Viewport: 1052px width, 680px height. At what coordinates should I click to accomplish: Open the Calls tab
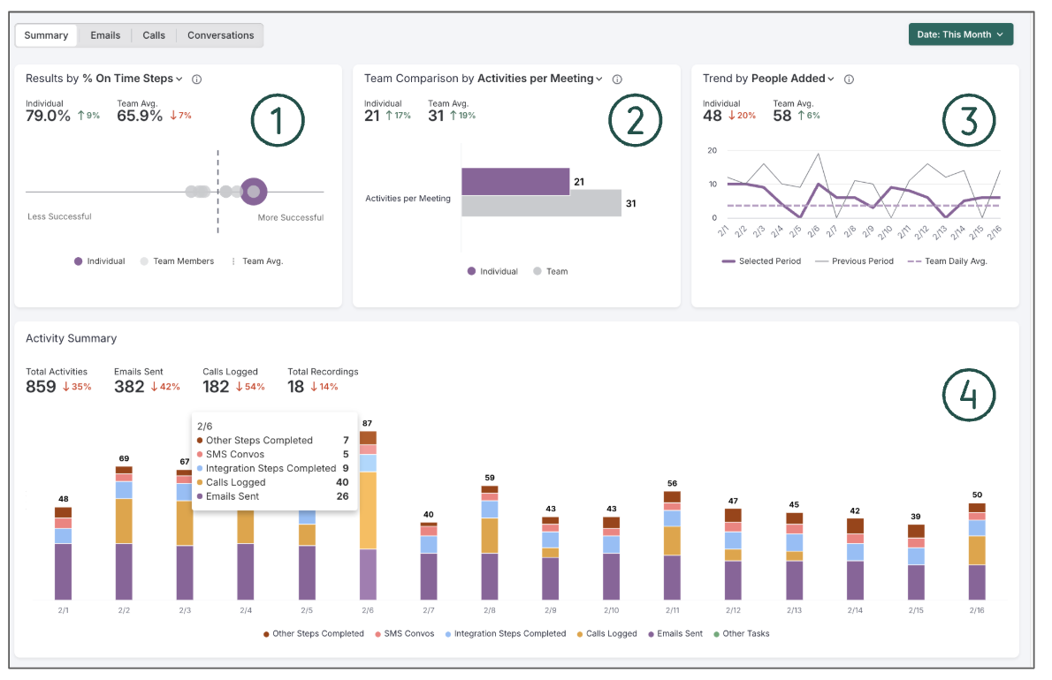[154, 35]
